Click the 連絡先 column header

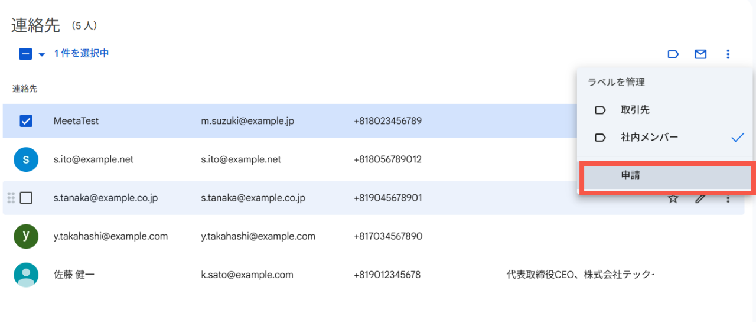(25, 89)
